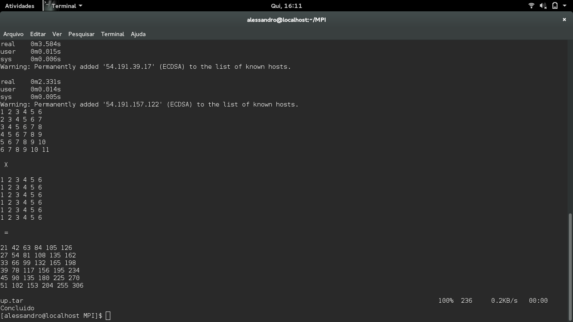Click the line 'real 0m3.584s'

(x=31, y=44)
